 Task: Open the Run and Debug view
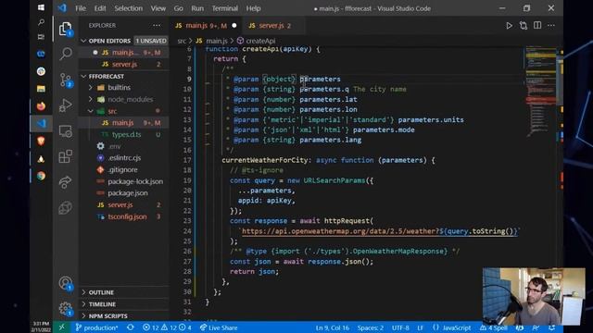(x=66, y=105)
